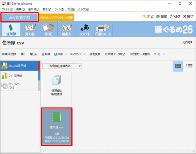Viewport: 196px width, 154px height.
Task: Open the 印刷・メール print and mail icon
Action: (103, 30)
